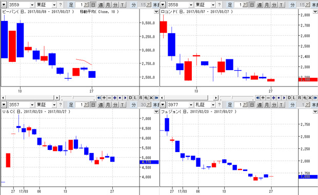Select 日 (daily) period in 3559 panel
318x195 pixels.
tap(93, 5)
